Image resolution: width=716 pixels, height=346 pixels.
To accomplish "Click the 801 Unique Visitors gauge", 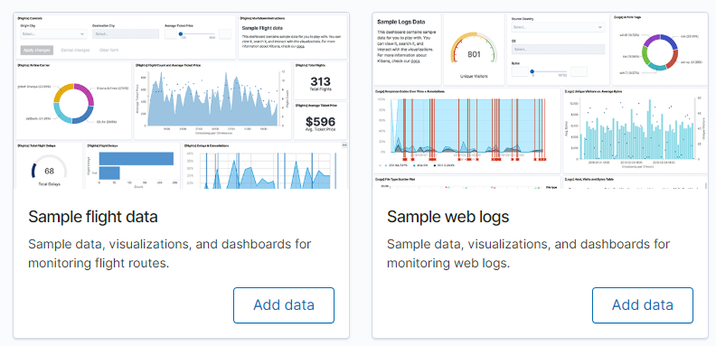I will pyautogui.click(x=474, y=54).
